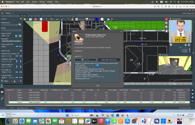Open the Settings menu
Image resolution: width=195 pixels, height=125 pixels.
8,13
